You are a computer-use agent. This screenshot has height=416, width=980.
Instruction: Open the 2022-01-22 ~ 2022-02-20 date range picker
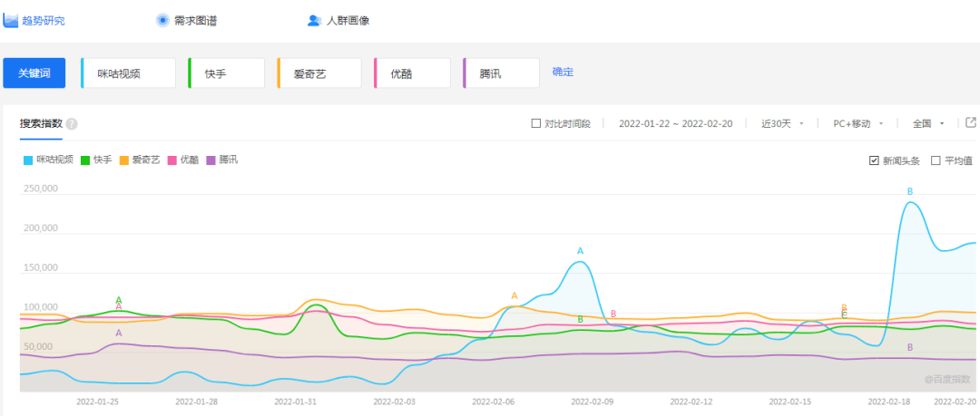tap(676, 123)
